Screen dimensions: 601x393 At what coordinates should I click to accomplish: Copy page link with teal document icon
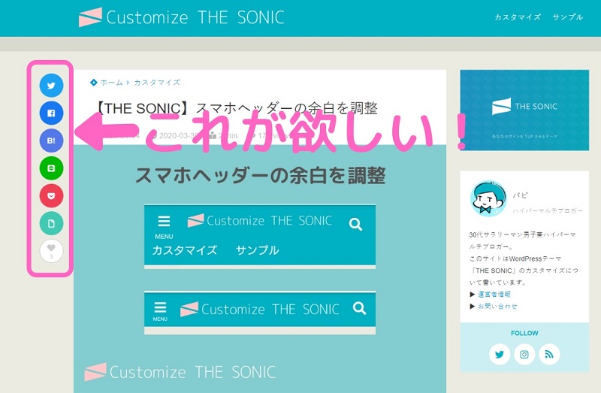(51, 223)
